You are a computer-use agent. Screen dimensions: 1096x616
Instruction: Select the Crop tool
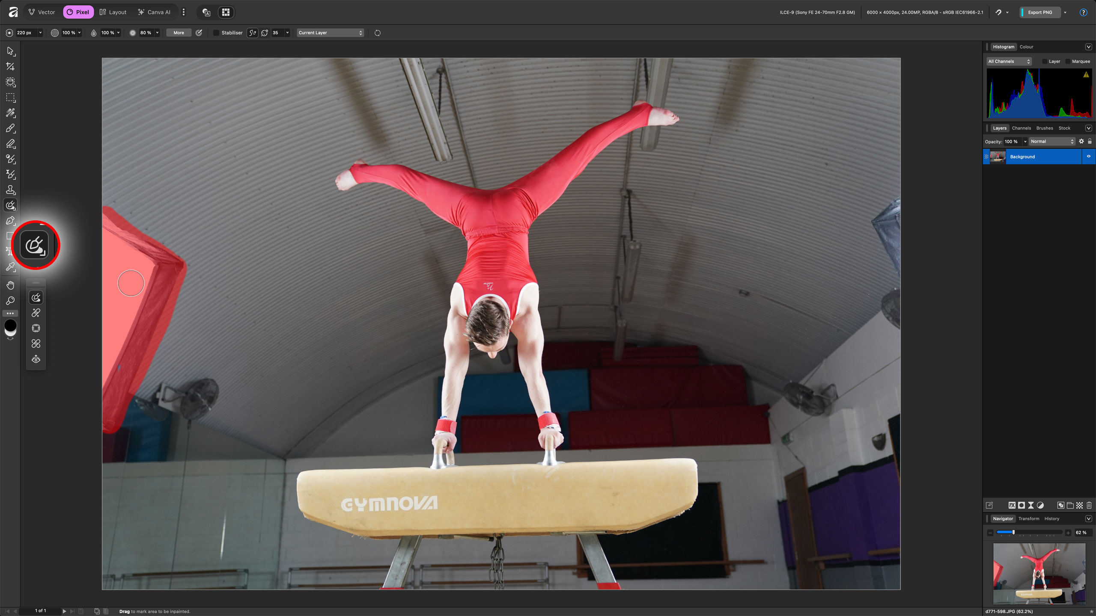click(x=10, y=67)
